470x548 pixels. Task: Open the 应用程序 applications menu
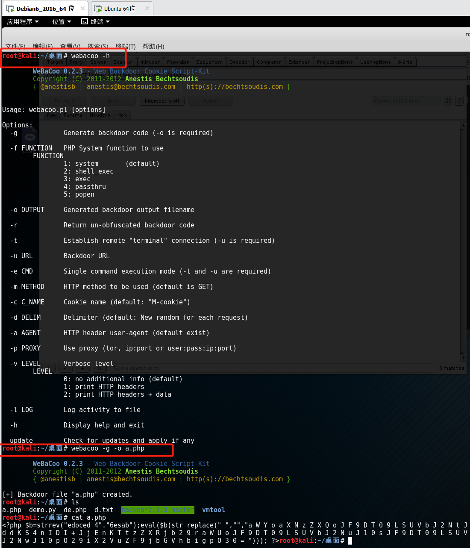point(23,21)
